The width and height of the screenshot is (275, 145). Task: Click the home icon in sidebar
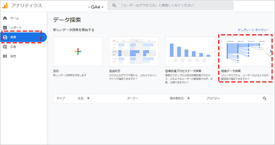coord(5,18)
